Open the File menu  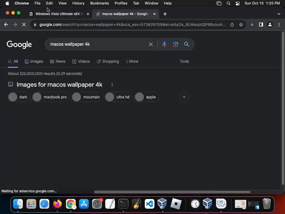(x=38, y=3)
